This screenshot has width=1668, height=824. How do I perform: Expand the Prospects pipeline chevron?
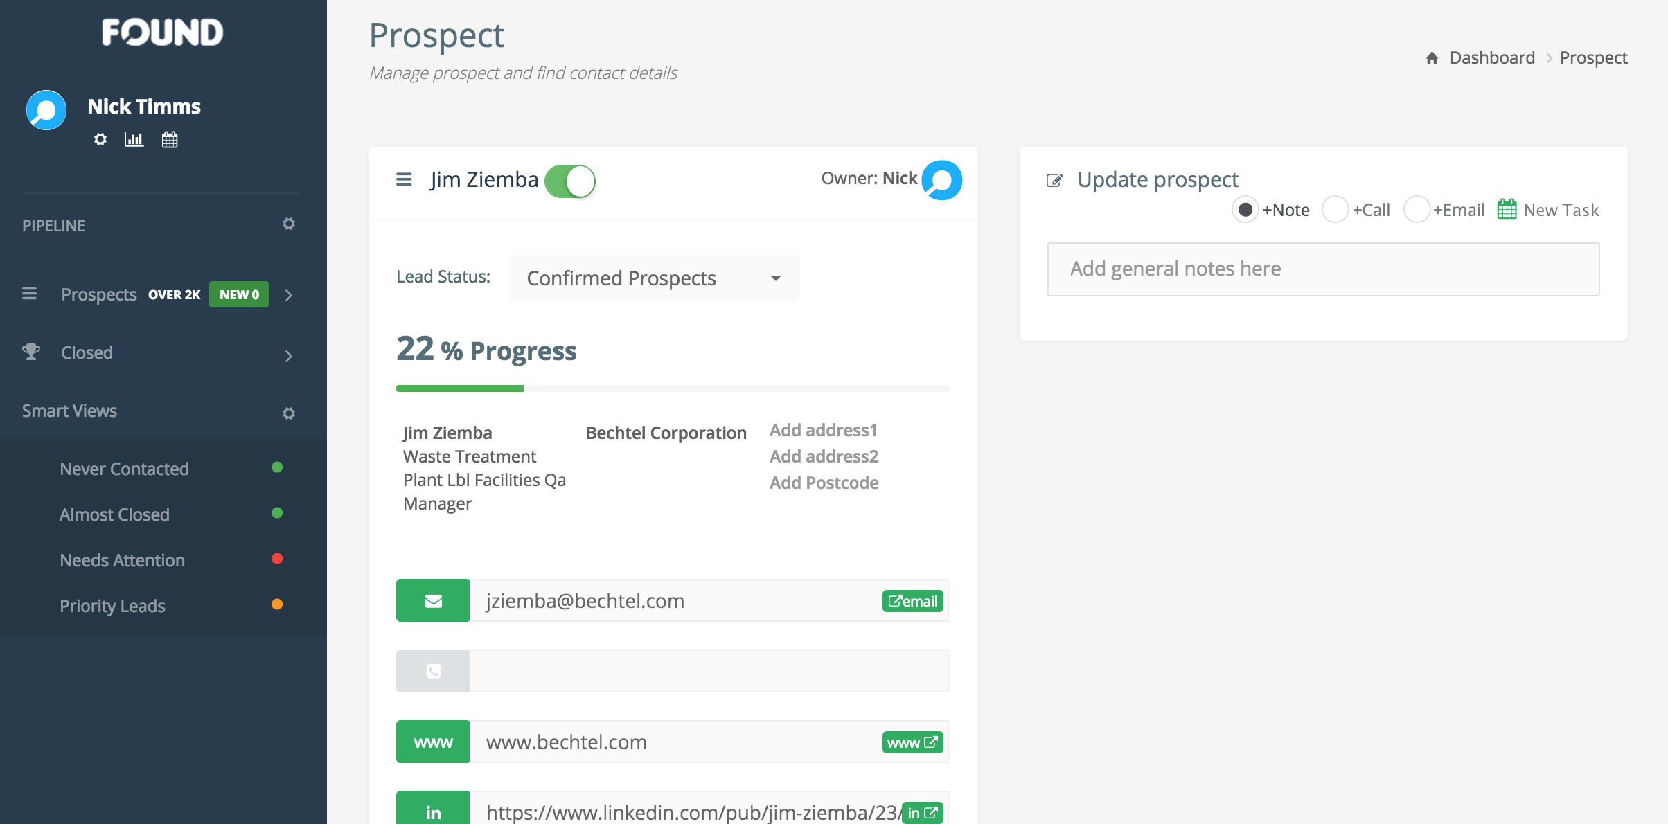click(289, 295)
